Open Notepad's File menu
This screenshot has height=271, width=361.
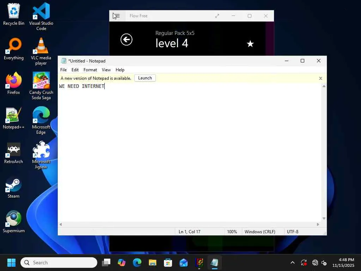click(x=63, y=70)
